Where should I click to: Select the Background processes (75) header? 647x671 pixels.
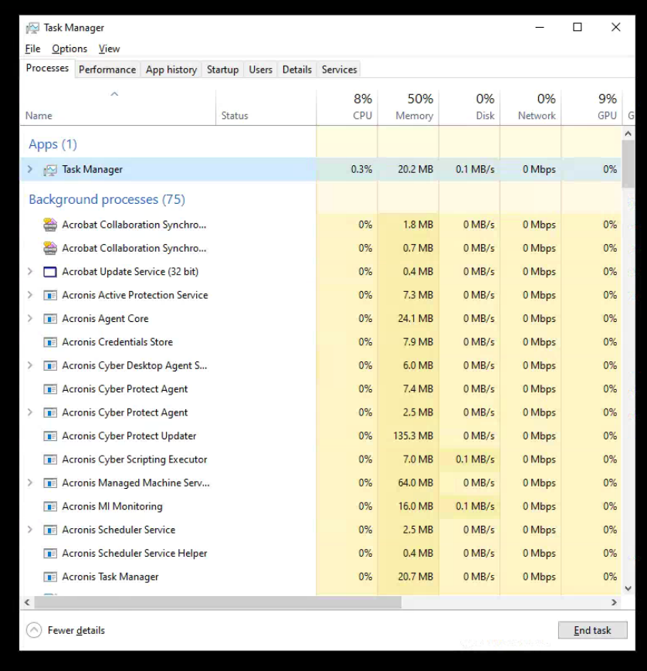[107, 199]
